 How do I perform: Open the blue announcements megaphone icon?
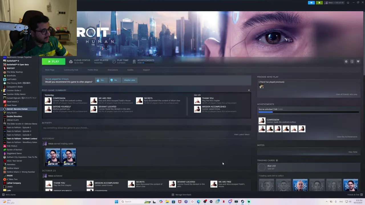click(x=311, y=3)
